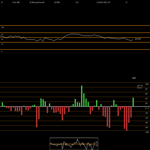The width and height of the screenshot is (150, 150).
Task: Click the value 86 in mini chart
Action: 97,142
